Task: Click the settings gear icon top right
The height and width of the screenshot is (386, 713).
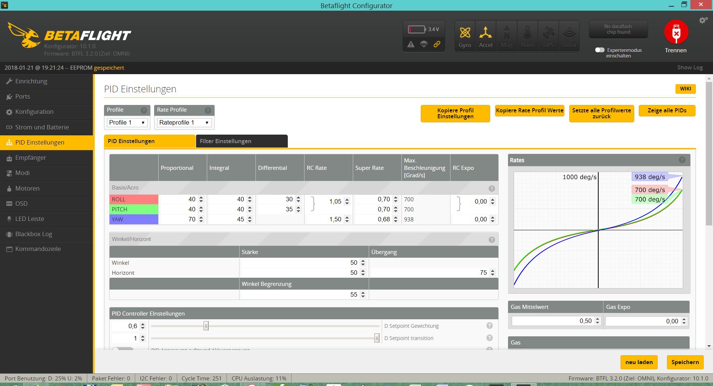Action: [x=703, y=20]
